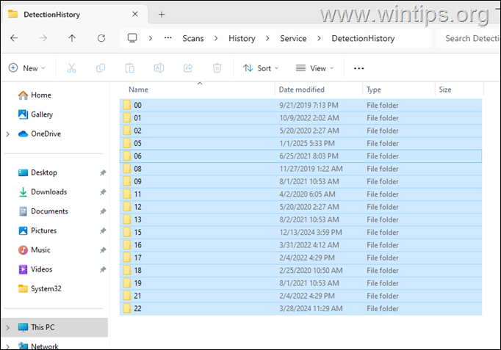Select folder named 18
This screenshot has width=501, height=350.
tap(300, 271)
